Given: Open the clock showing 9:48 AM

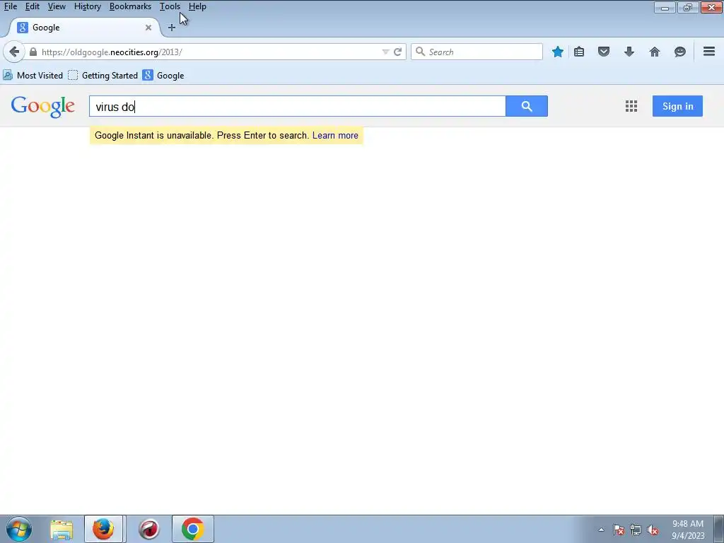Looking at the screenshot, I should tap(687, 530).
